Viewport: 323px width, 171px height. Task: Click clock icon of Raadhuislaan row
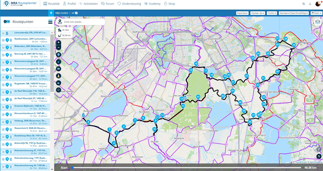click(x=3, y=40)
